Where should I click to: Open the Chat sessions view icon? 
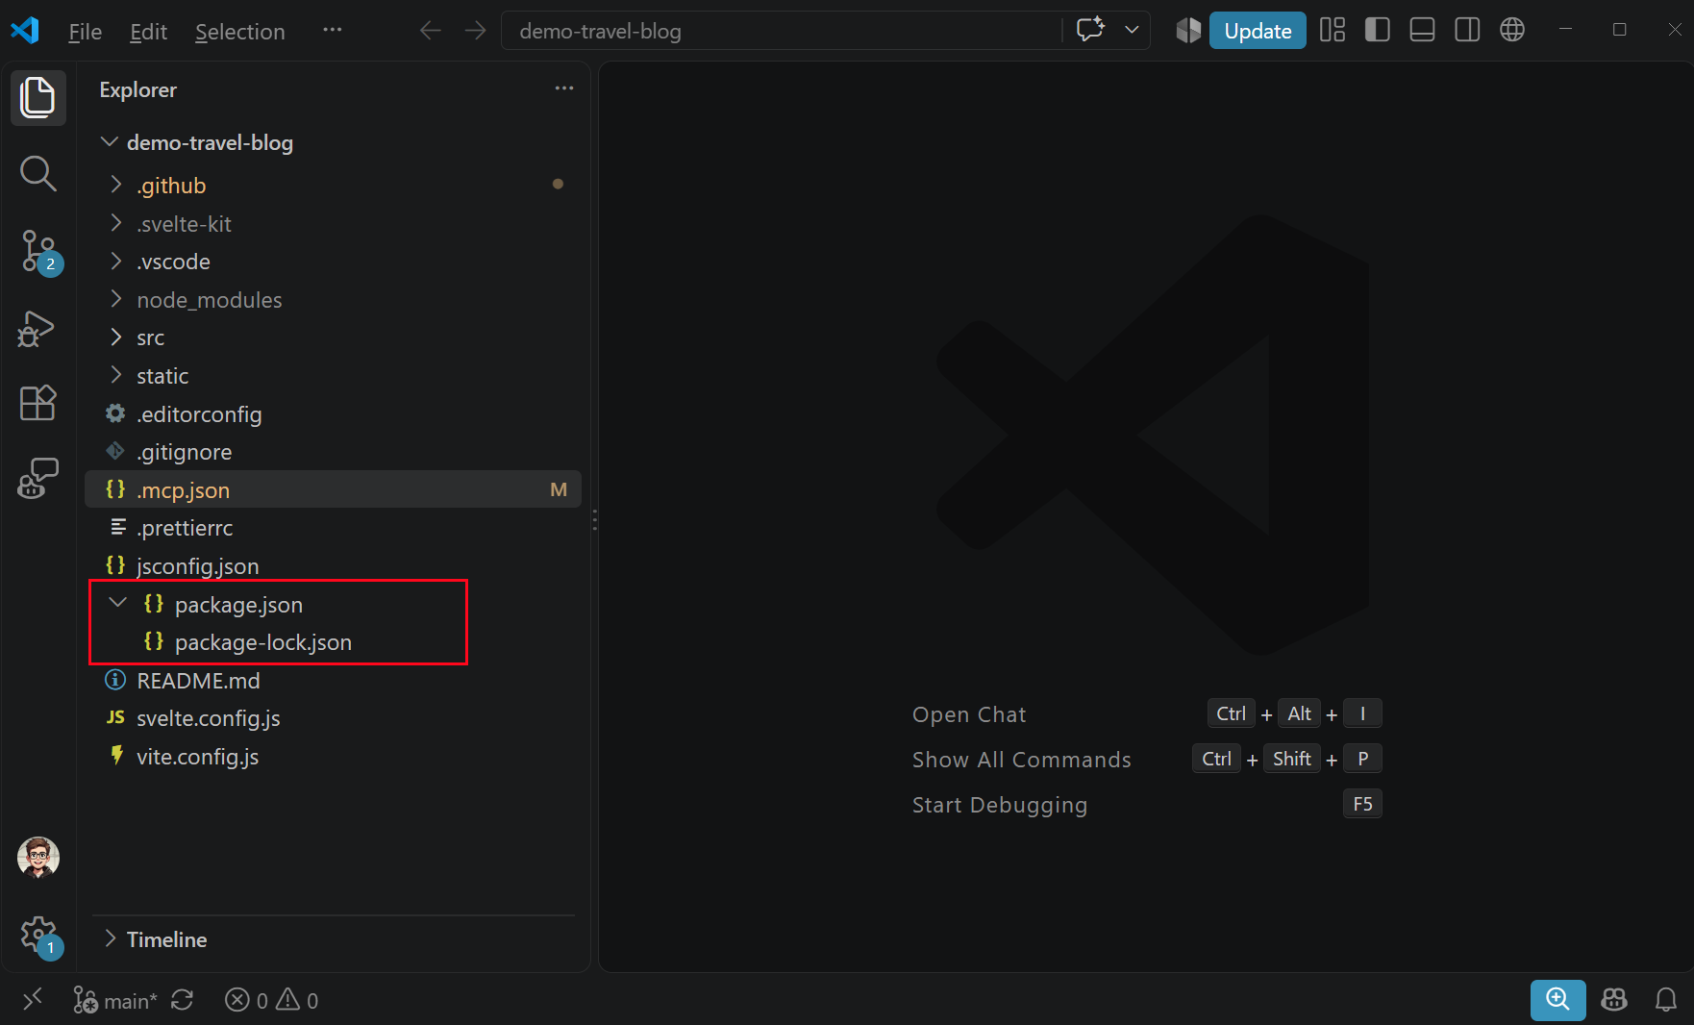tap(38, 478)
